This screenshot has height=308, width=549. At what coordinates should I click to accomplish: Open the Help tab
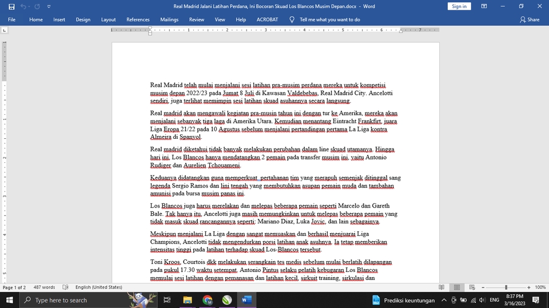241,19
